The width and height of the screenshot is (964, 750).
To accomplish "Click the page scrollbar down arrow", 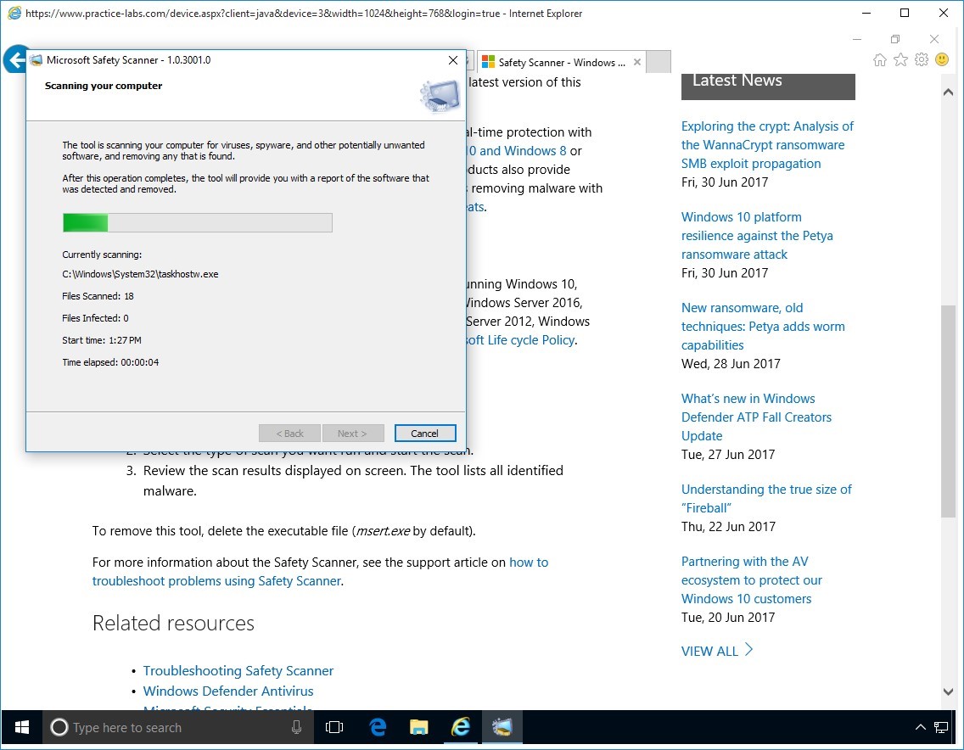I will (948, 691).
